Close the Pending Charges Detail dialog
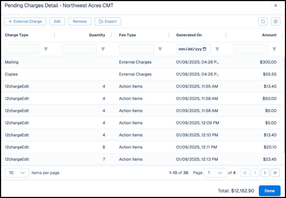 [x=275, y=5]
